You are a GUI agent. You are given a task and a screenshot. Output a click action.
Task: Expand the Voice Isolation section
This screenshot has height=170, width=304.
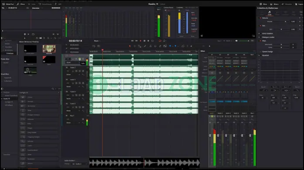coord(267,33)
